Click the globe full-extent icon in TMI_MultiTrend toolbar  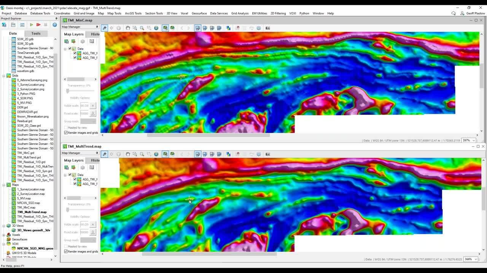click(x=156, y=154)
